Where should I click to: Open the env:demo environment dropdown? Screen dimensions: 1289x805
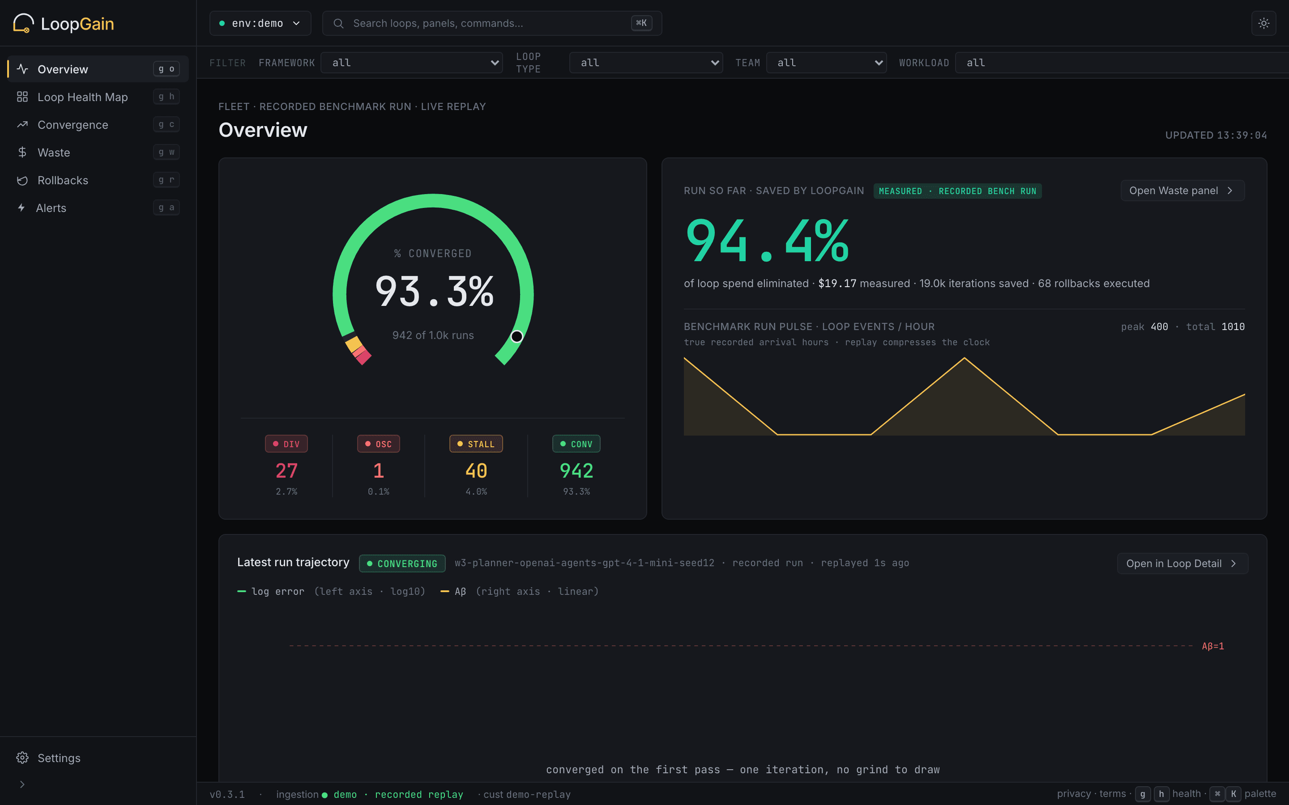point(260,23)
